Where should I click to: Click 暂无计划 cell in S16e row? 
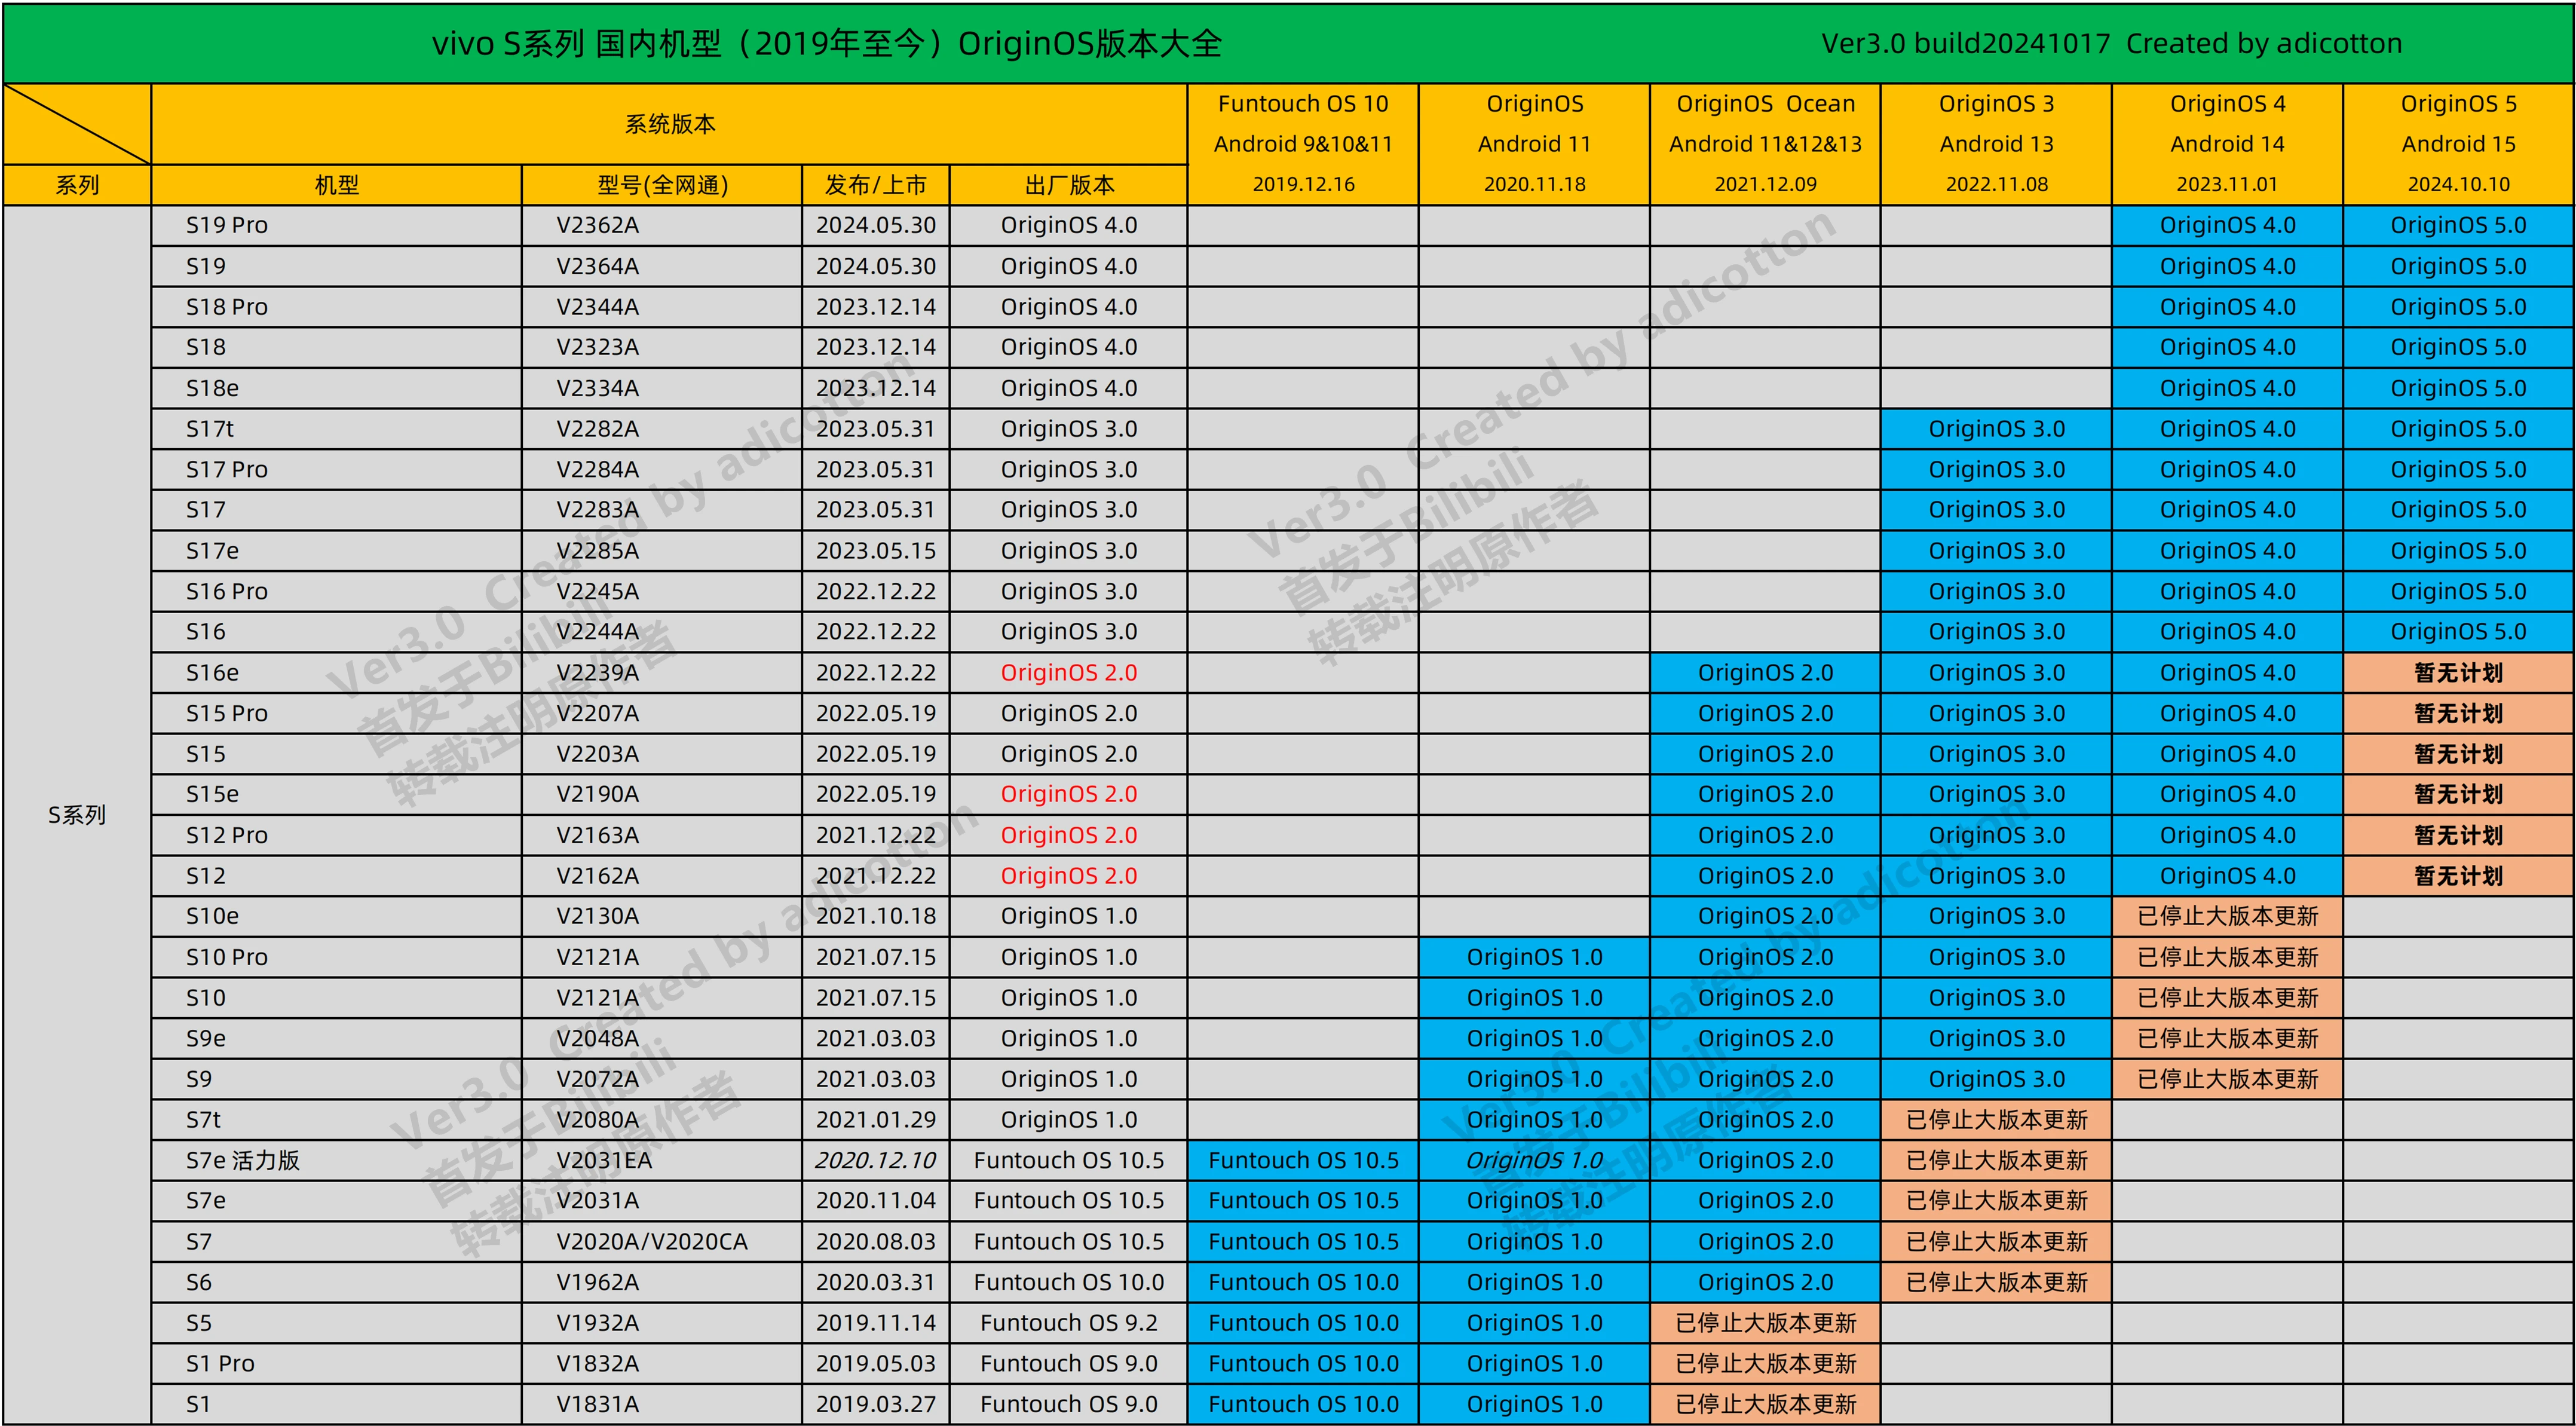(2458, 672)
